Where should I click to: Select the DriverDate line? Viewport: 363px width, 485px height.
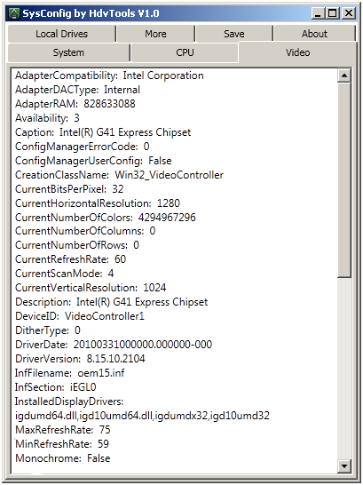coord(114,345)
